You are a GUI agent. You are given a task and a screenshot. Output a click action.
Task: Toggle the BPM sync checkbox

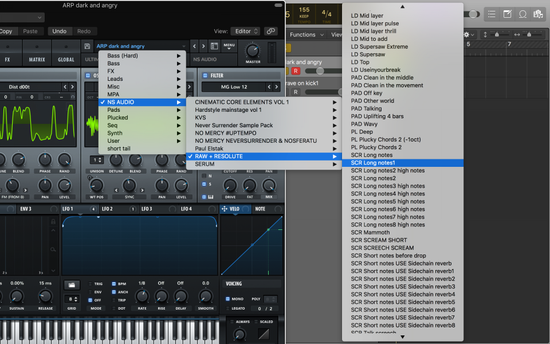pos(113,284)
